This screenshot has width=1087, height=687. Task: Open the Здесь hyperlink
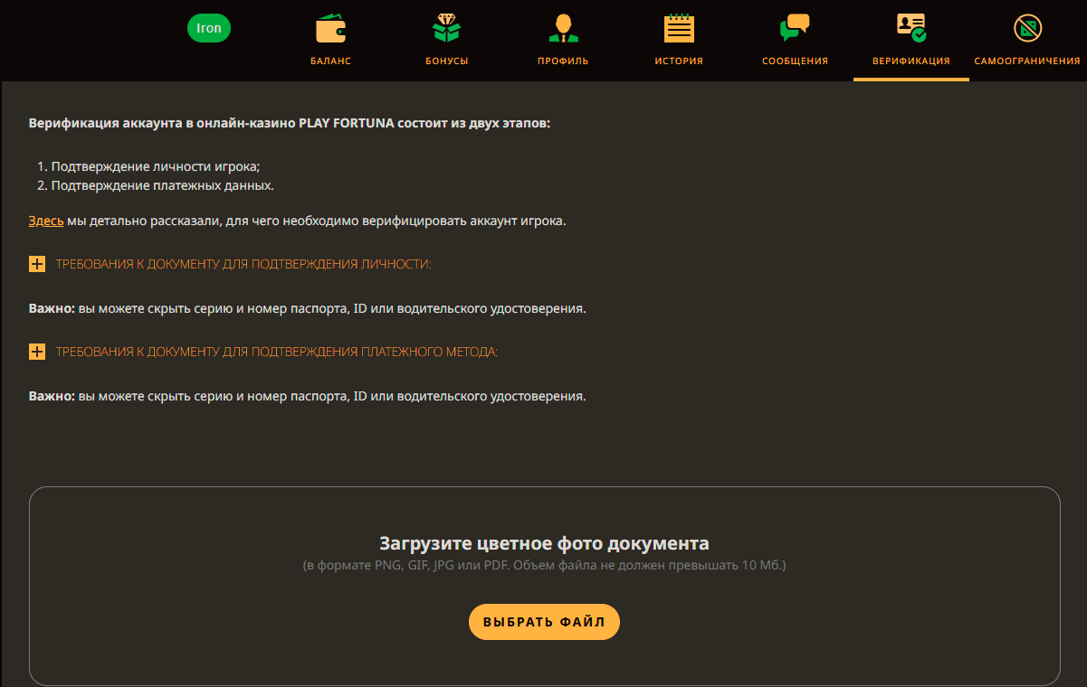click(x=45, y=220)
